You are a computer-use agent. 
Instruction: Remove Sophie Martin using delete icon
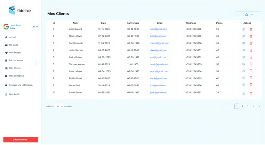coord(251,43)
